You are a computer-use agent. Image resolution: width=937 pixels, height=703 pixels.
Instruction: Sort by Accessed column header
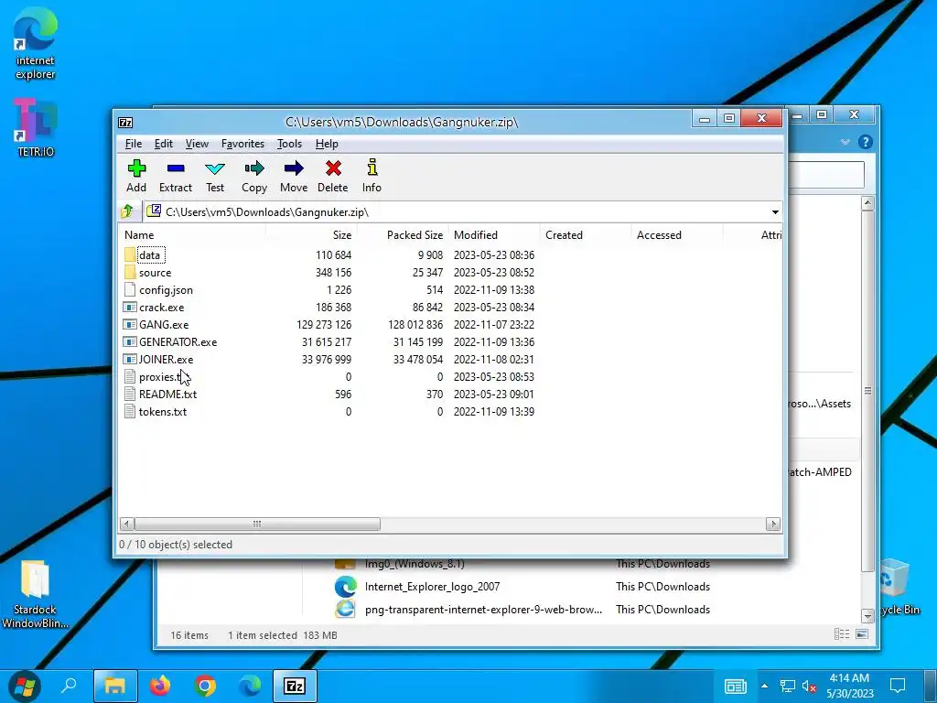[x=677, y=235]
